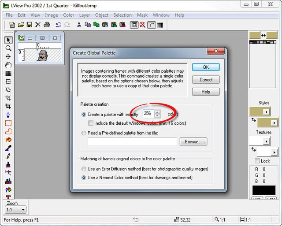Select 'Read a Pre-defined palette from the file'
The image size is (282, 226).
(x=84, y=133)
